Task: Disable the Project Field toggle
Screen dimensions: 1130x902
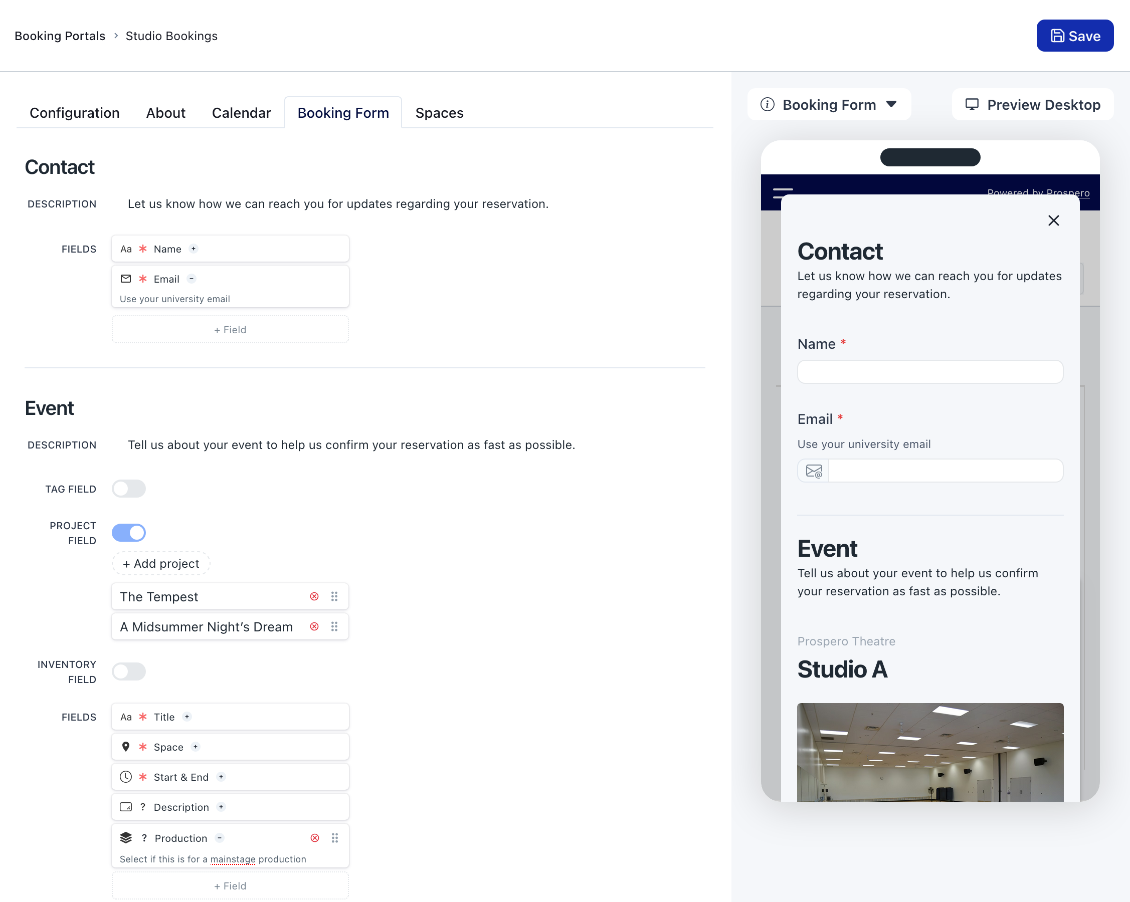Action: coord(129,533)
